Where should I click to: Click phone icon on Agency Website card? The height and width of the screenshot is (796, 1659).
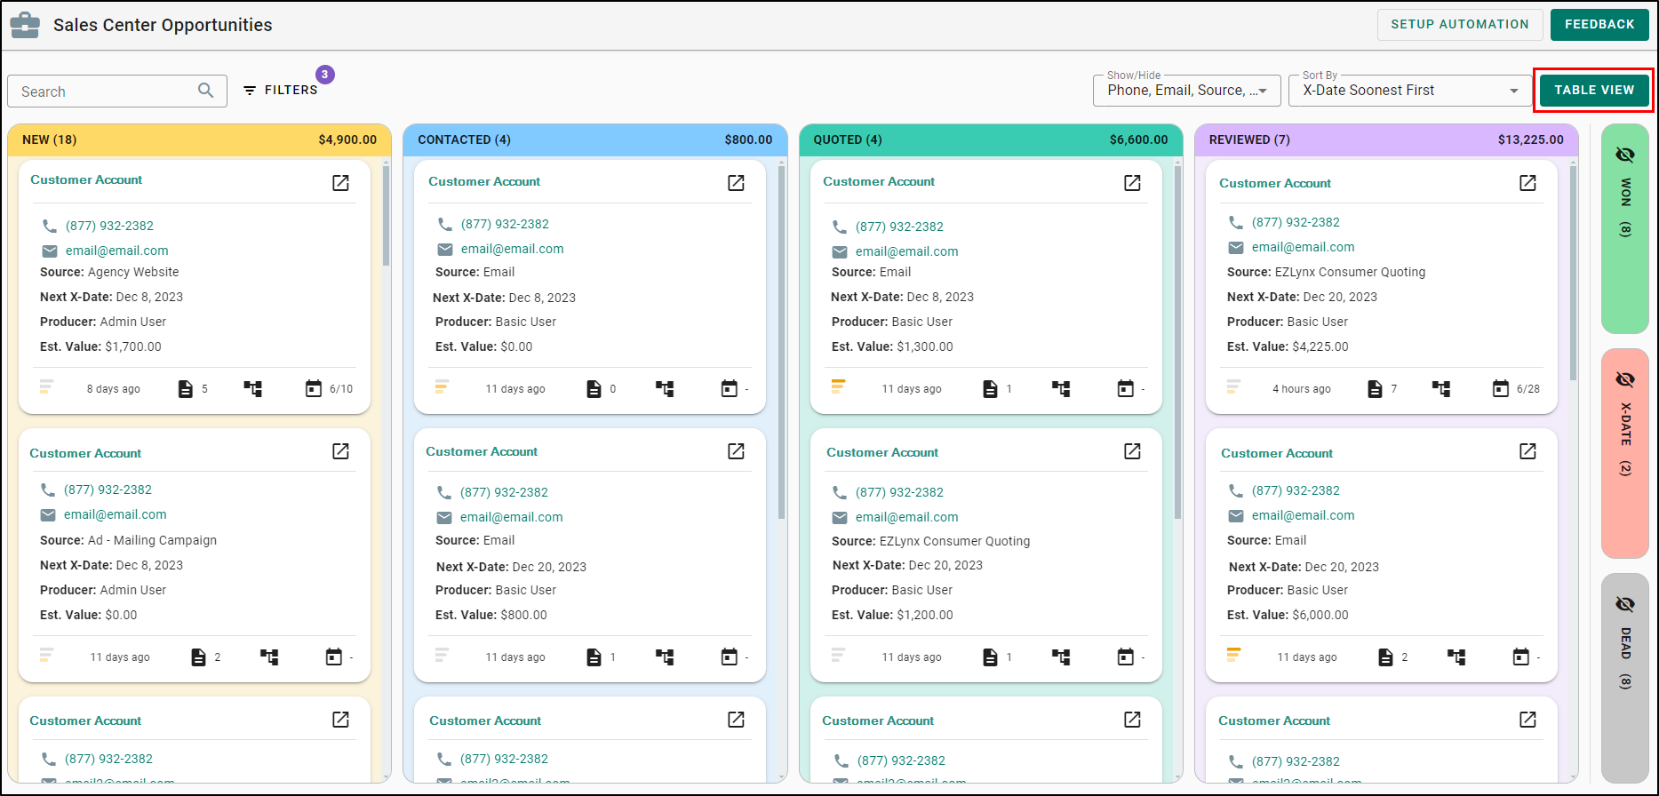tap(50, 226)
